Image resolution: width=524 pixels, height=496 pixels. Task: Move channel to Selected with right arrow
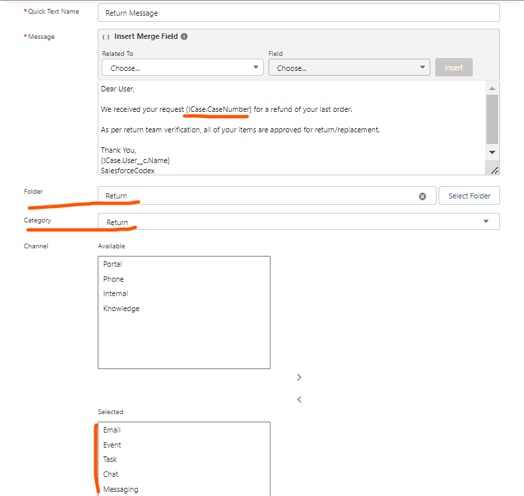pos(299,377)
